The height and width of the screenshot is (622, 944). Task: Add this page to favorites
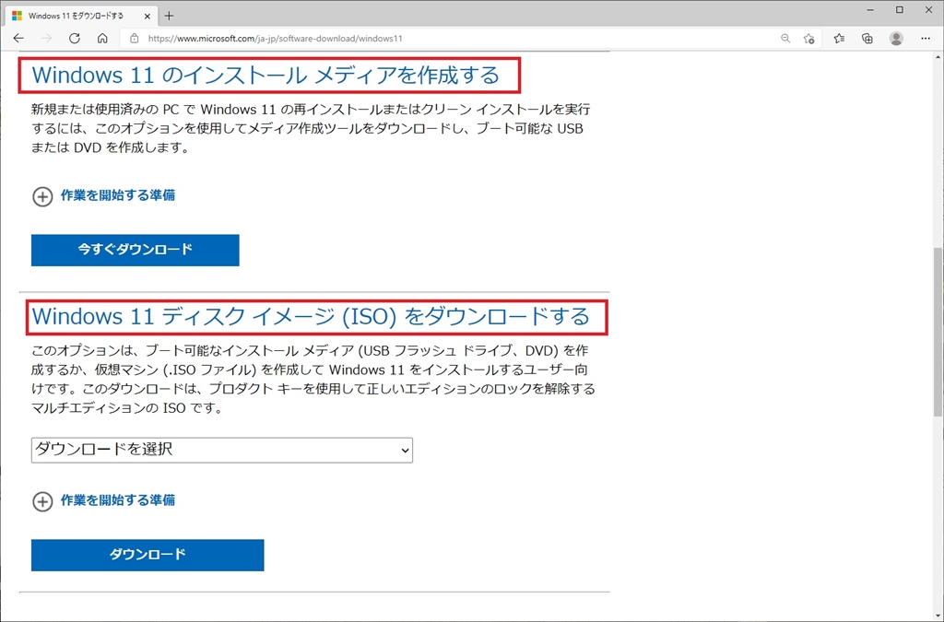[809, 39]
